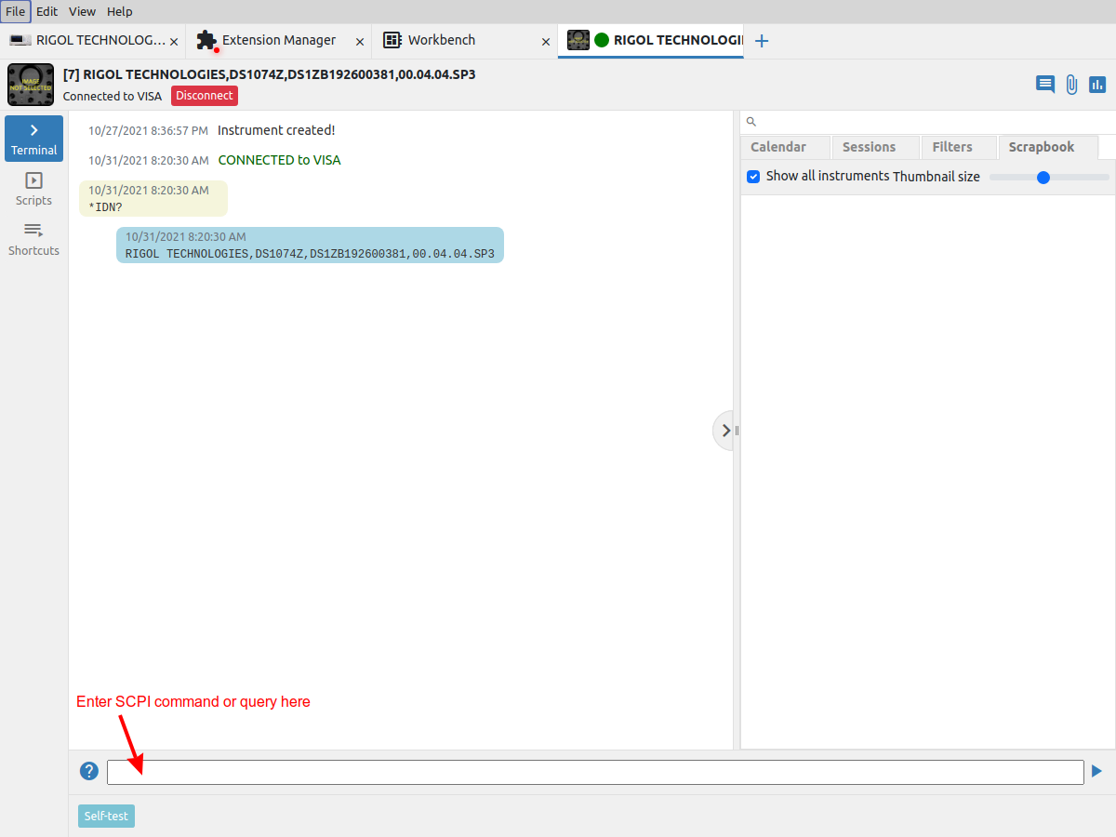Click the 'Connected to VISA' status text
Viewport: 1116px width, 837px height.
point(113,96)
